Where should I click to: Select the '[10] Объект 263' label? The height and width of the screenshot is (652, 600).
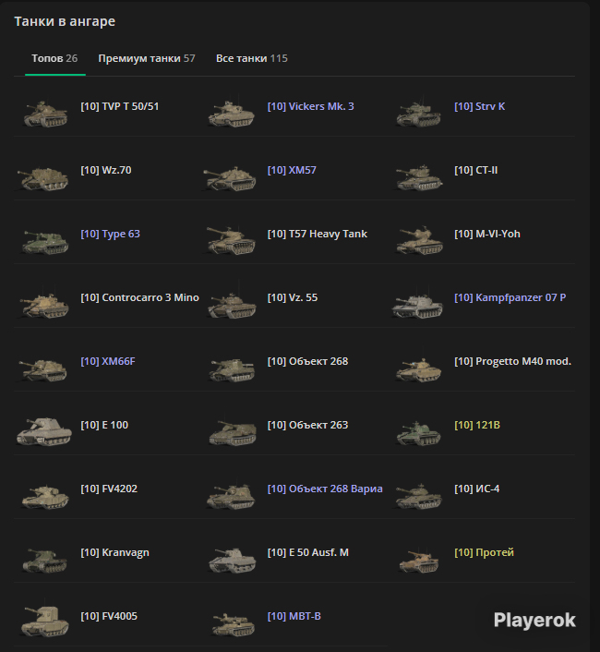[x=307, y=425]
